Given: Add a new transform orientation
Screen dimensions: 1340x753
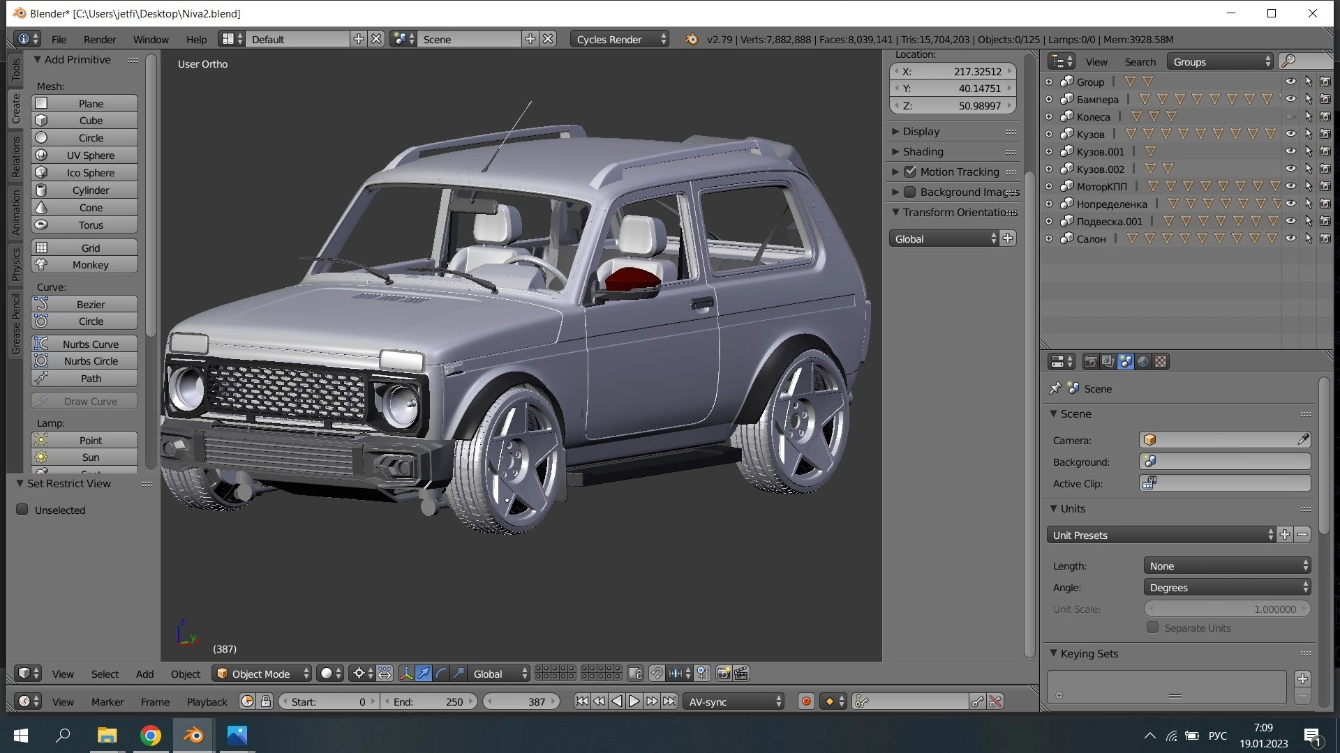Looking at the screenshot, I should pos(1008,238).
